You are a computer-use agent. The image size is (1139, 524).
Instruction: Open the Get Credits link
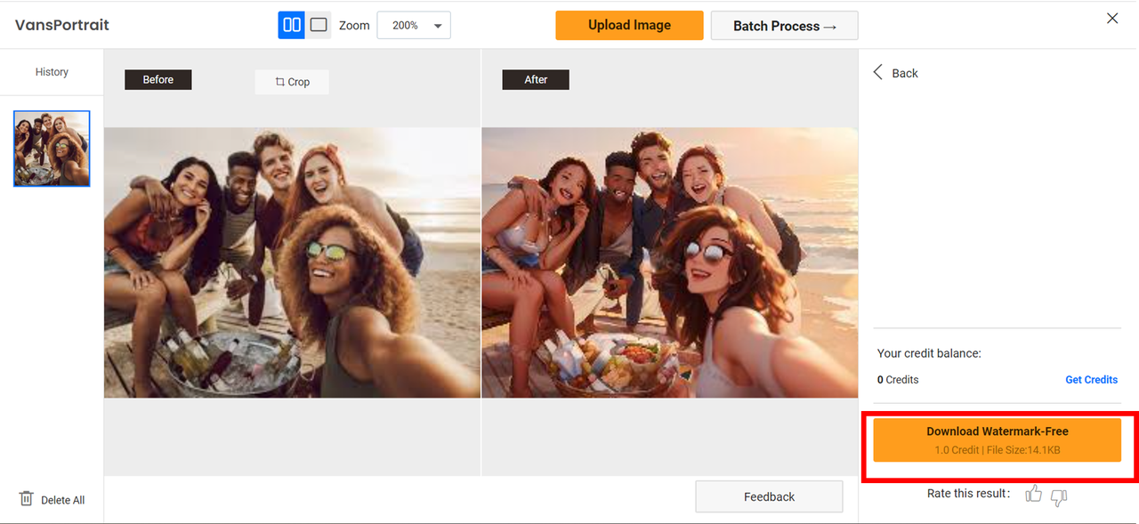(1091, 380)
